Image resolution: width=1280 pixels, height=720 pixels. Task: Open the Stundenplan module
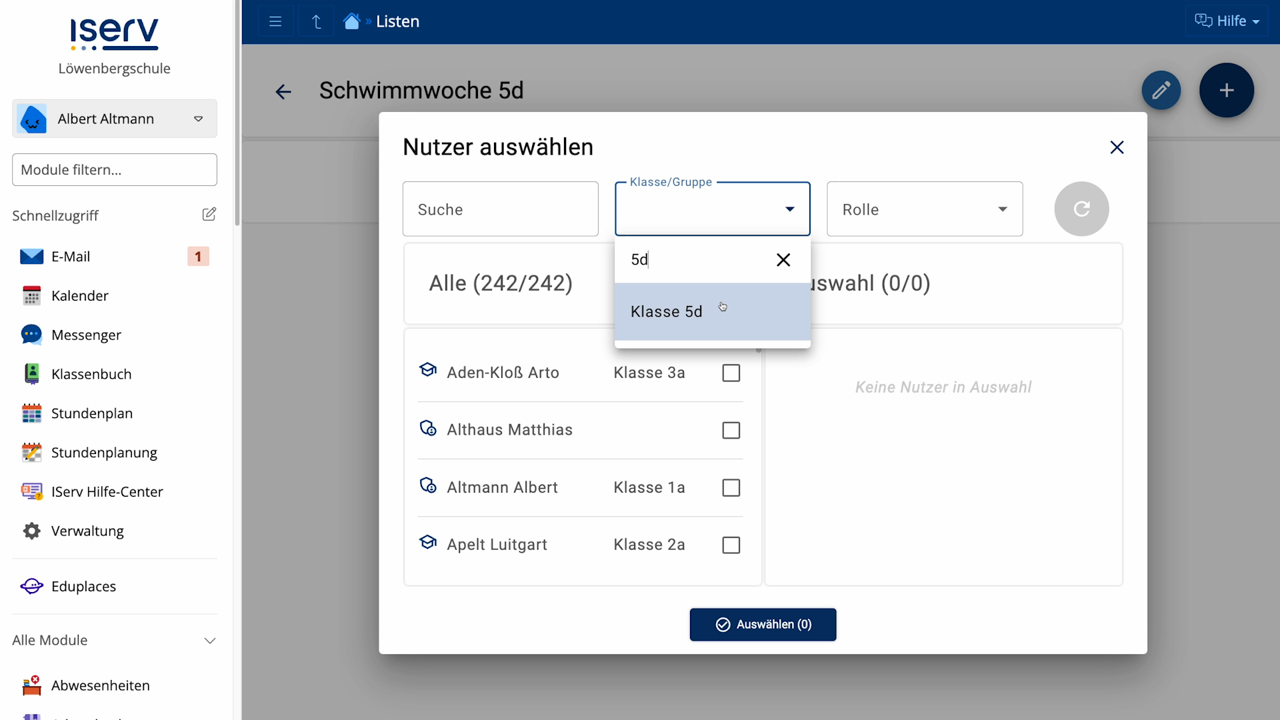92,413
